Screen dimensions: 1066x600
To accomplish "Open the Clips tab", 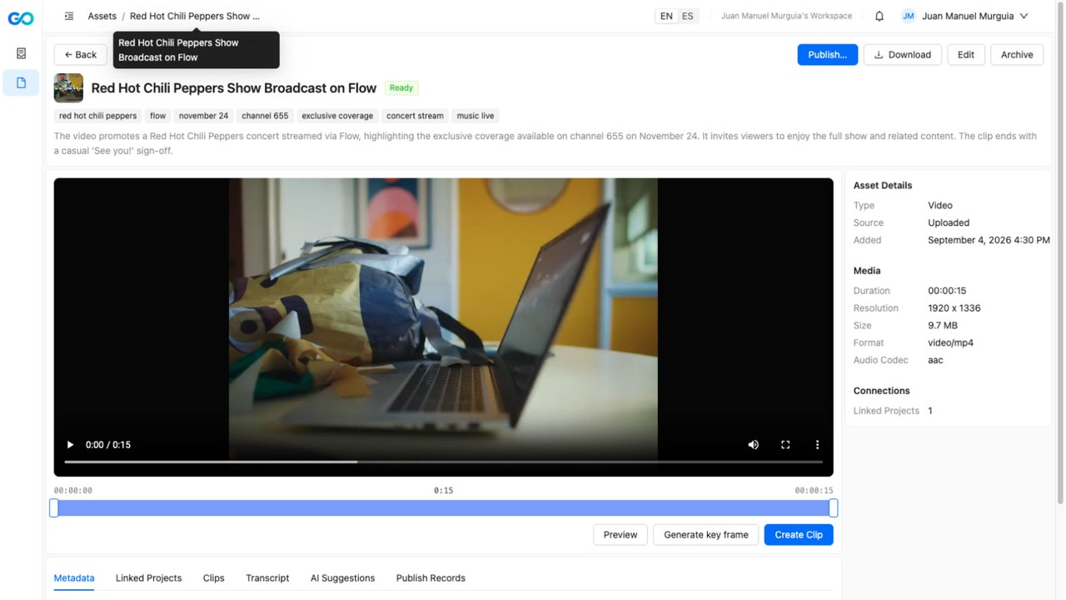I will (214, 578).
